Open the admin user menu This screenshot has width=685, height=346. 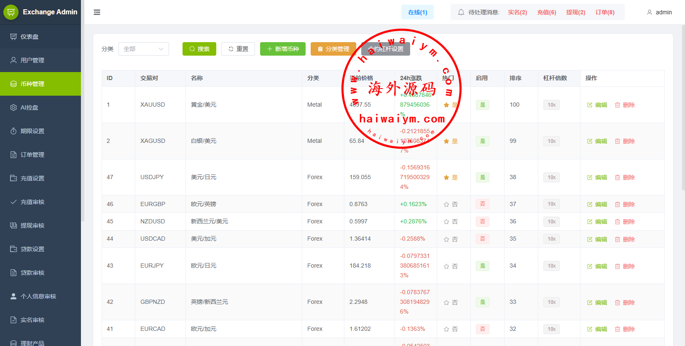coord(659,12)
